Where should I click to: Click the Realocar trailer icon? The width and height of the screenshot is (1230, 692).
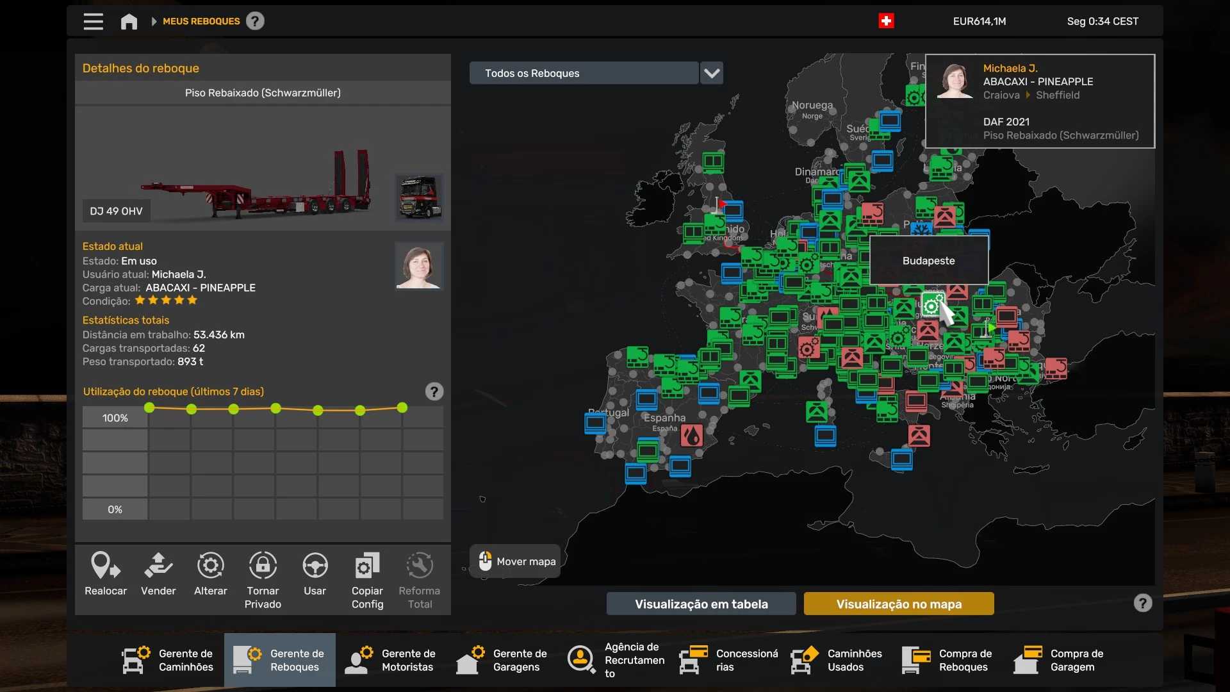tap(106, 566)
